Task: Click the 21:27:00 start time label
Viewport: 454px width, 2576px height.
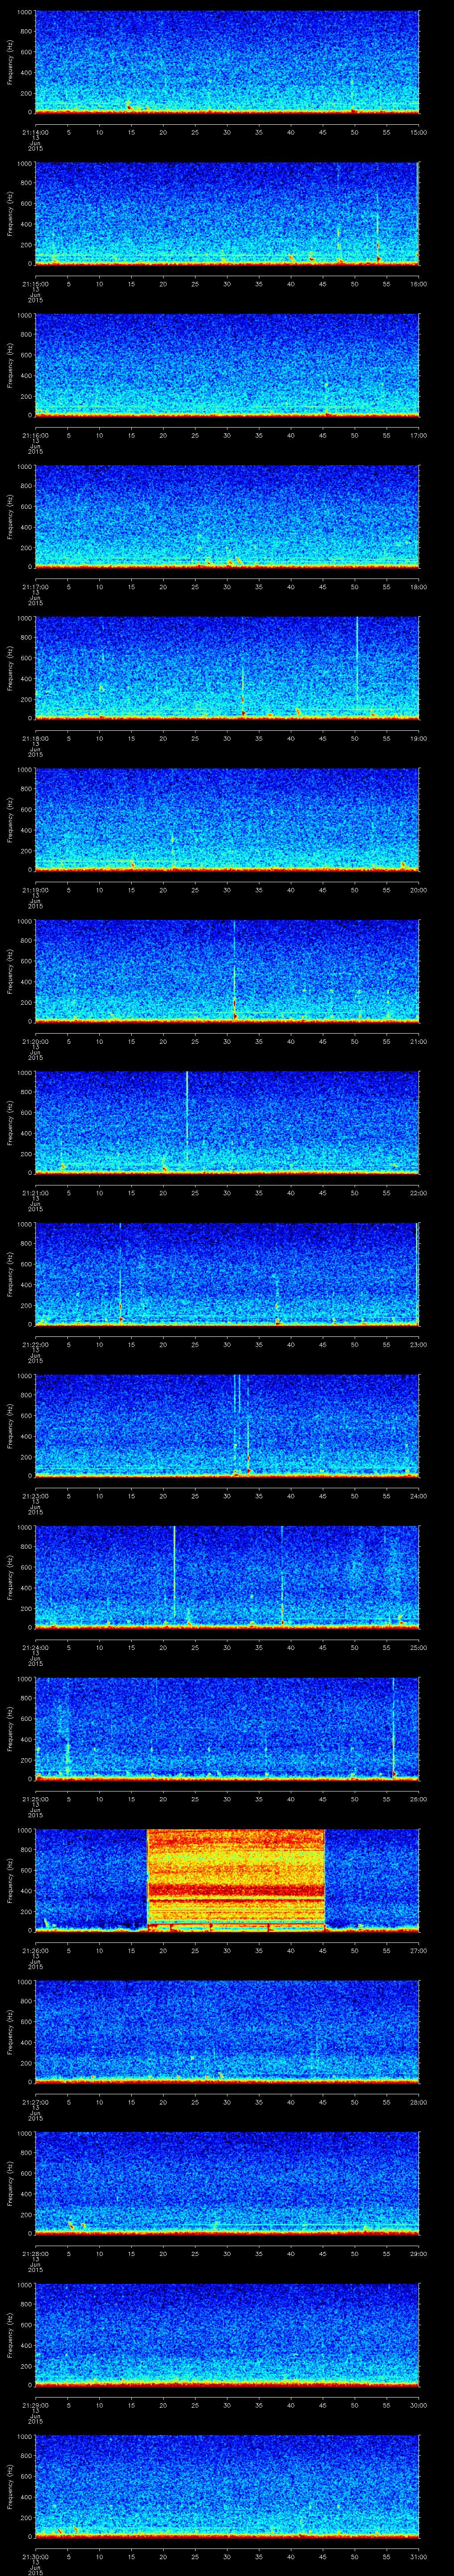Action: click(x=35, y=2102)
